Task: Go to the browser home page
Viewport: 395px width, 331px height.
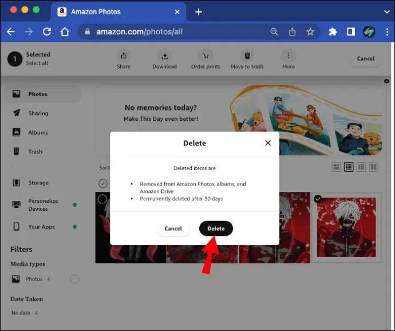Action: point(65,31)
